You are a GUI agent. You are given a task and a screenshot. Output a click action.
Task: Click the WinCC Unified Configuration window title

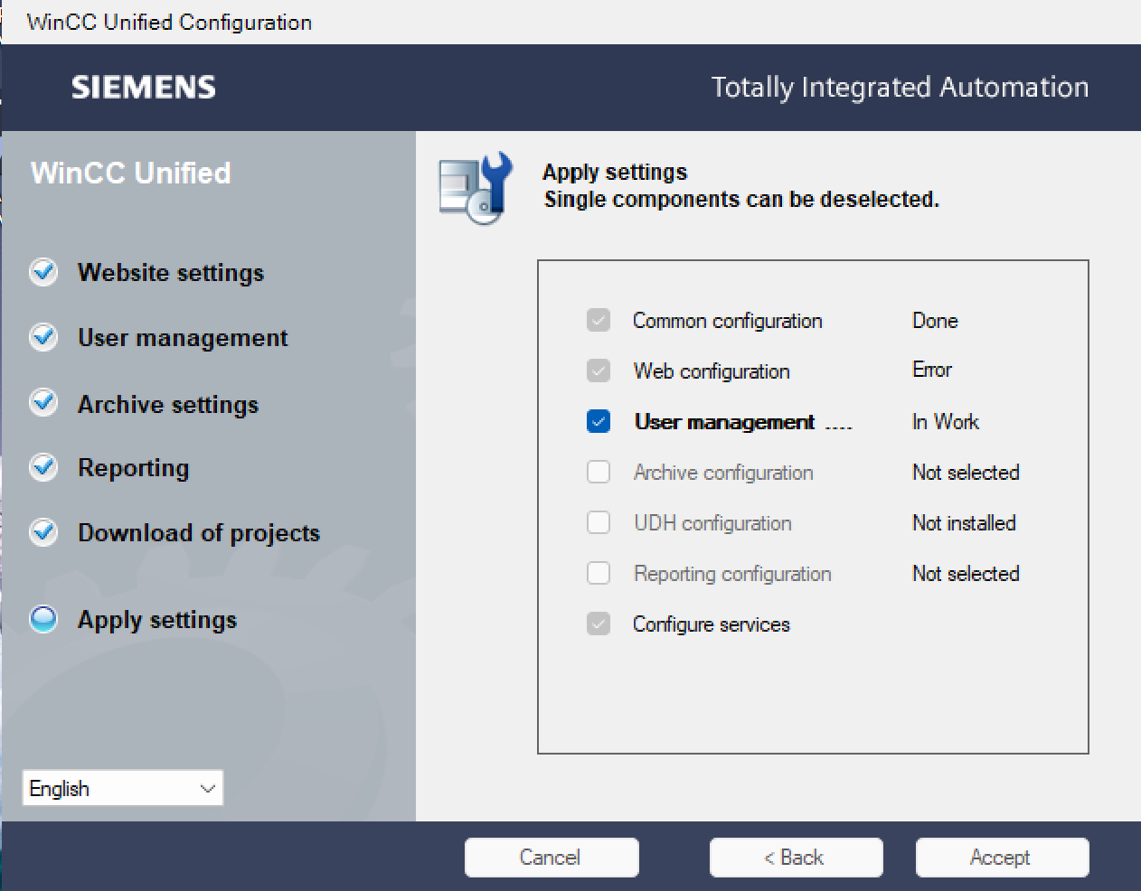(169, 22)
